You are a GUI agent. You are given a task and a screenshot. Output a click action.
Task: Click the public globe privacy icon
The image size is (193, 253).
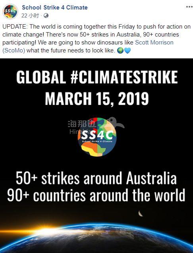click(x=46, y=15)
